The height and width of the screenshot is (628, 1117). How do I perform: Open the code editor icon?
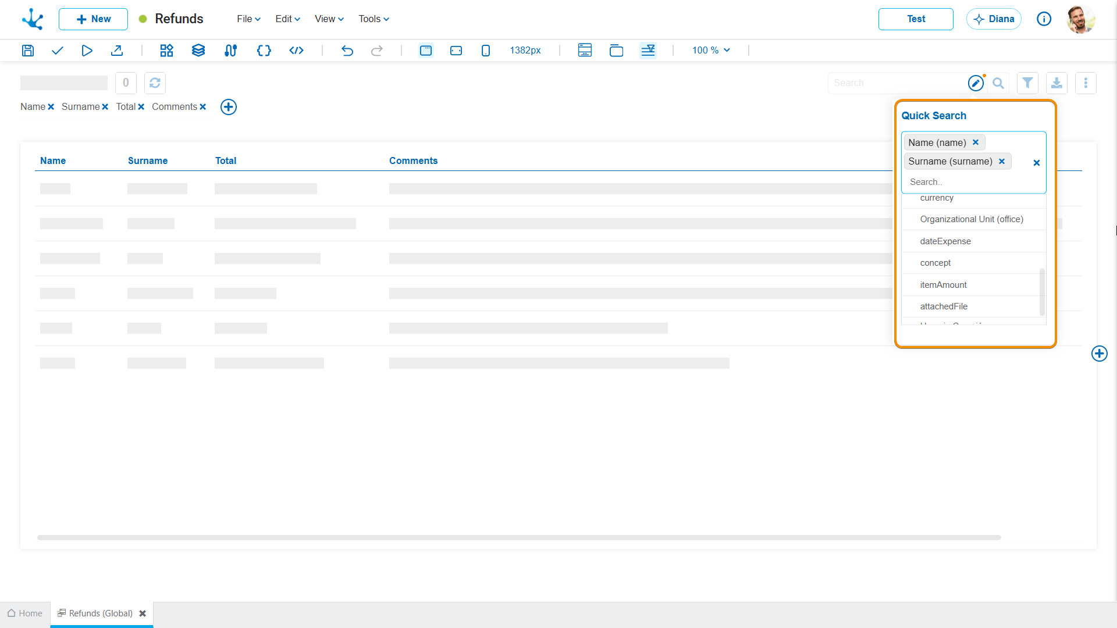pyautogui.click(x=296, y=51)
